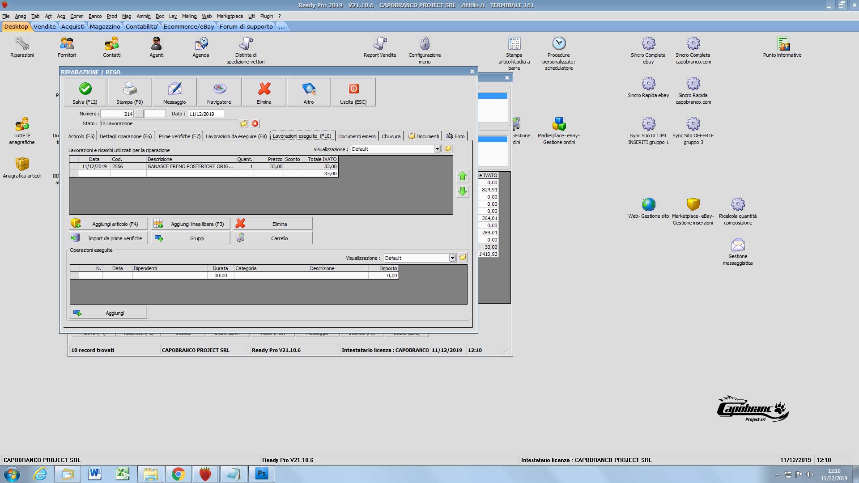Click Salva (F12) in repair dialog

85,92
